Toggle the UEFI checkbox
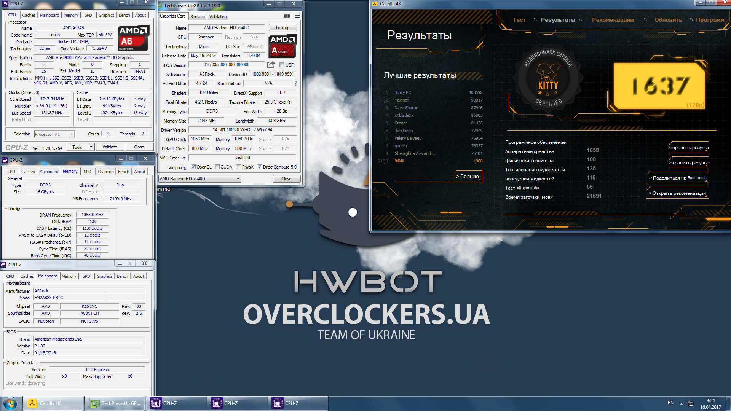731x411 pixels. (x=282, y=65)
